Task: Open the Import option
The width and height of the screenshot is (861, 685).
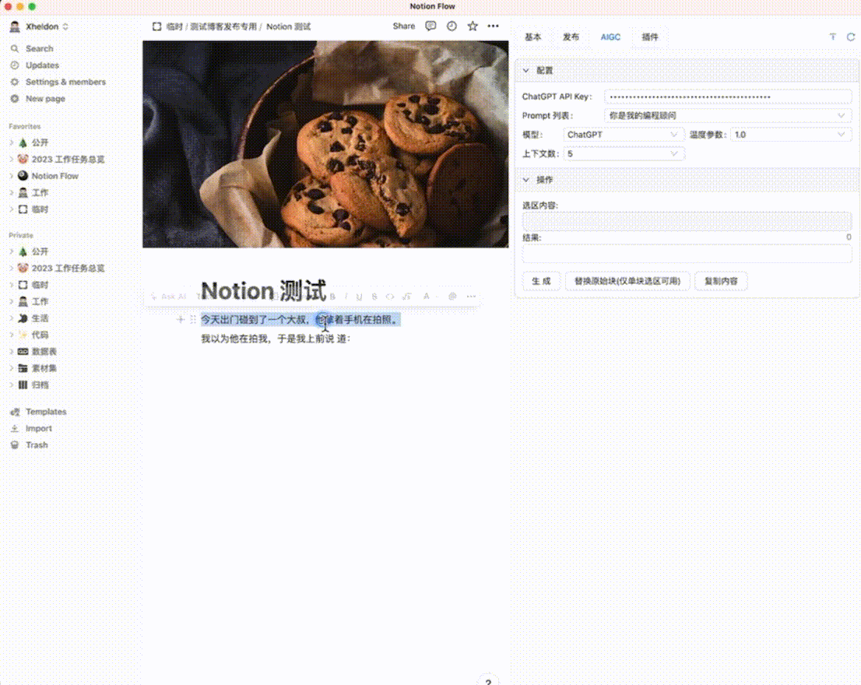Action: [x=38, y=428]
